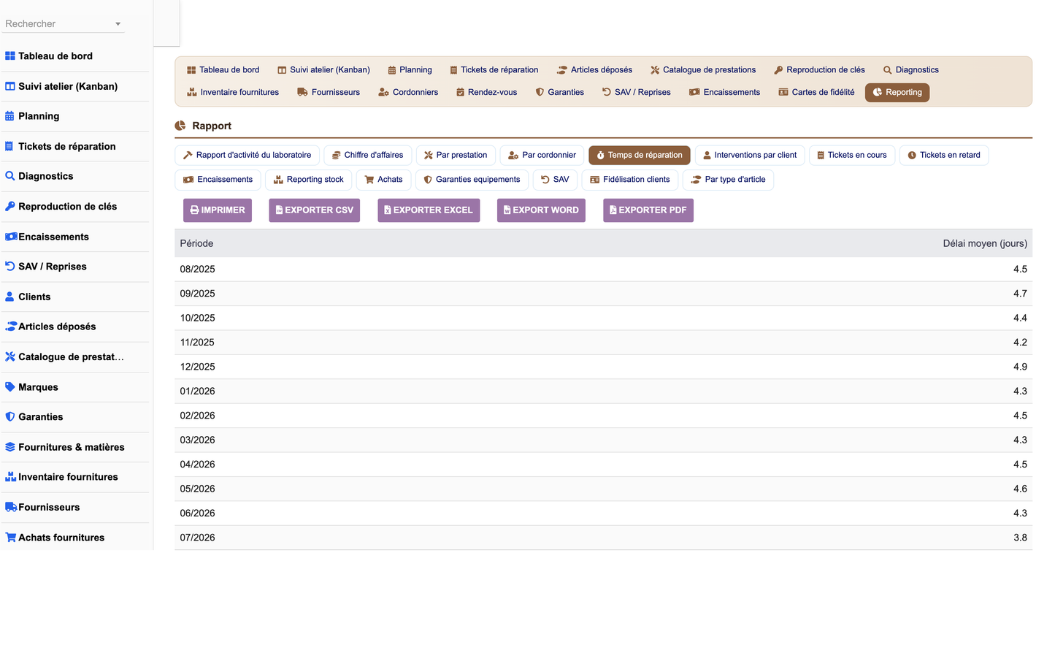
Task: Go to Planning in top navigation
Action: (x=410, y=70)
